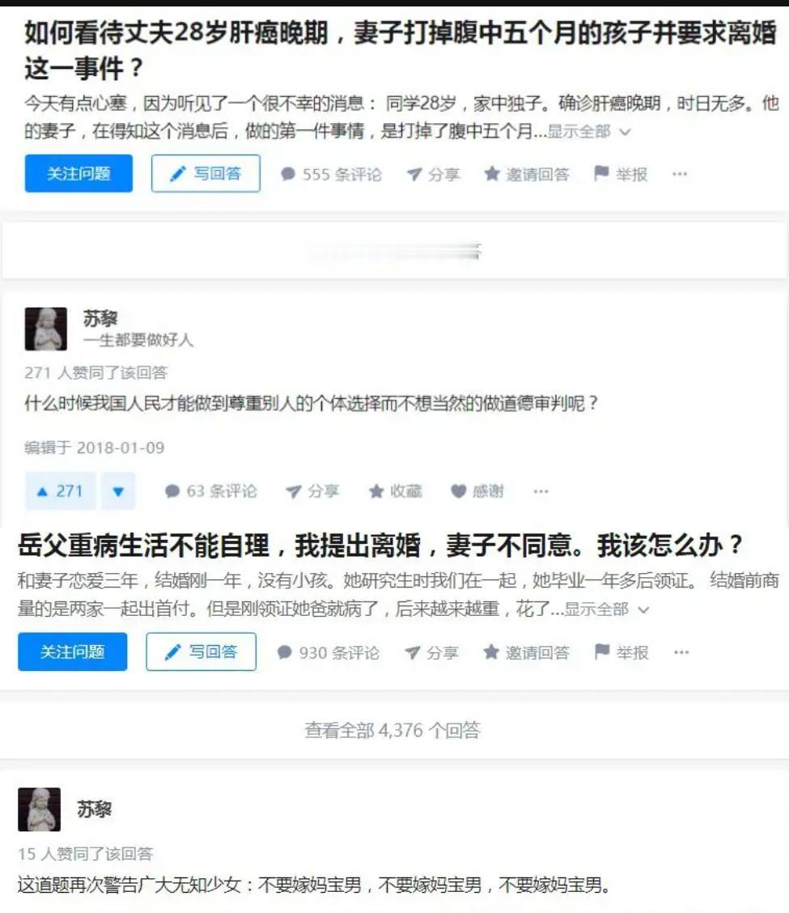
Task: Click 写回答 under the first question
Action: click(206, 173)
